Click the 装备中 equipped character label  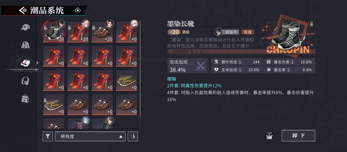tap(231, 32)
